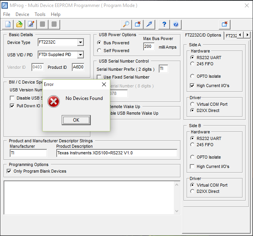The image size is (253, 236).
Task: Select Side B D2XX Direct driver
Action: click(192, 191)
